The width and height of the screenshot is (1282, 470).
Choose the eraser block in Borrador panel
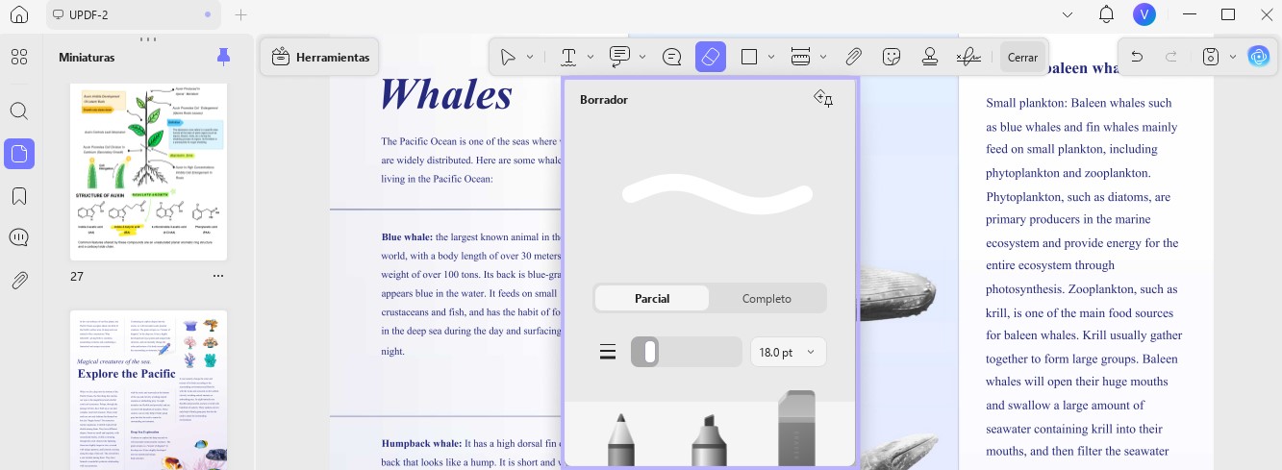click(796, 430)
